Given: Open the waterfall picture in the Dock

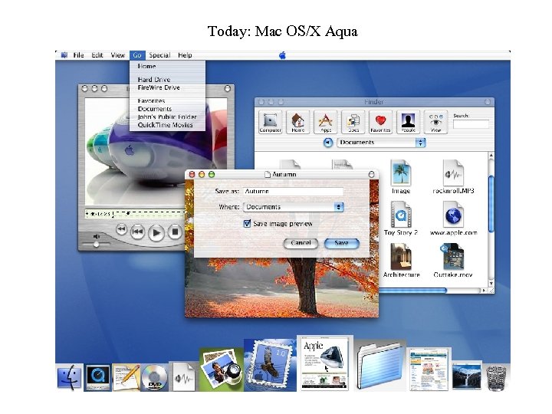Looking at the screenshot, I should coord(466,376).
